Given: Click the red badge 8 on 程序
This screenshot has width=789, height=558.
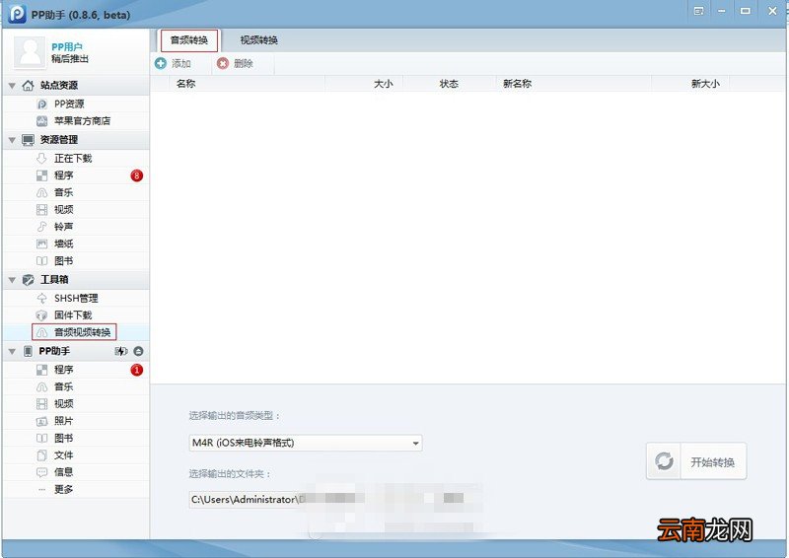Looking at the screenshot, I should [x=136, y=175].
